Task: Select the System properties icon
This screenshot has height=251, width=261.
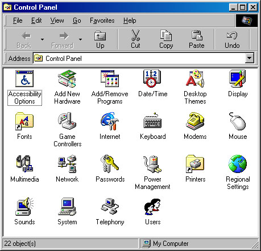Action: point(67,207)
